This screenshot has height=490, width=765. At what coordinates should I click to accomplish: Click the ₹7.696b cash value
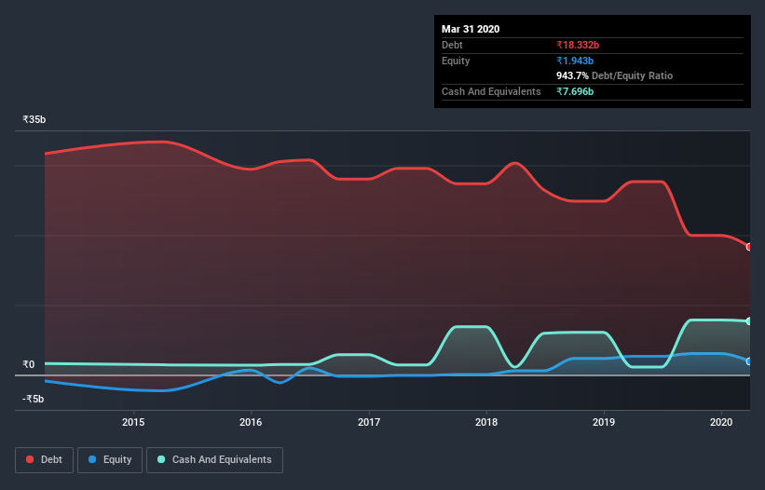[x=575, y=91]
